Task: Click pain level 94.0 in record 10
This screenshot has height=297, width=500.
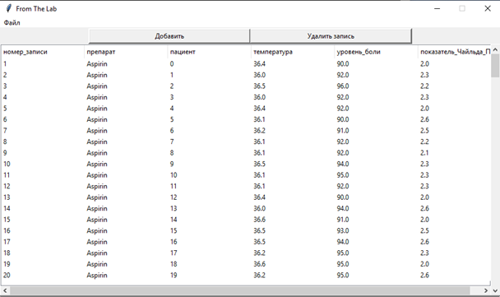Action: coord(343,164)
